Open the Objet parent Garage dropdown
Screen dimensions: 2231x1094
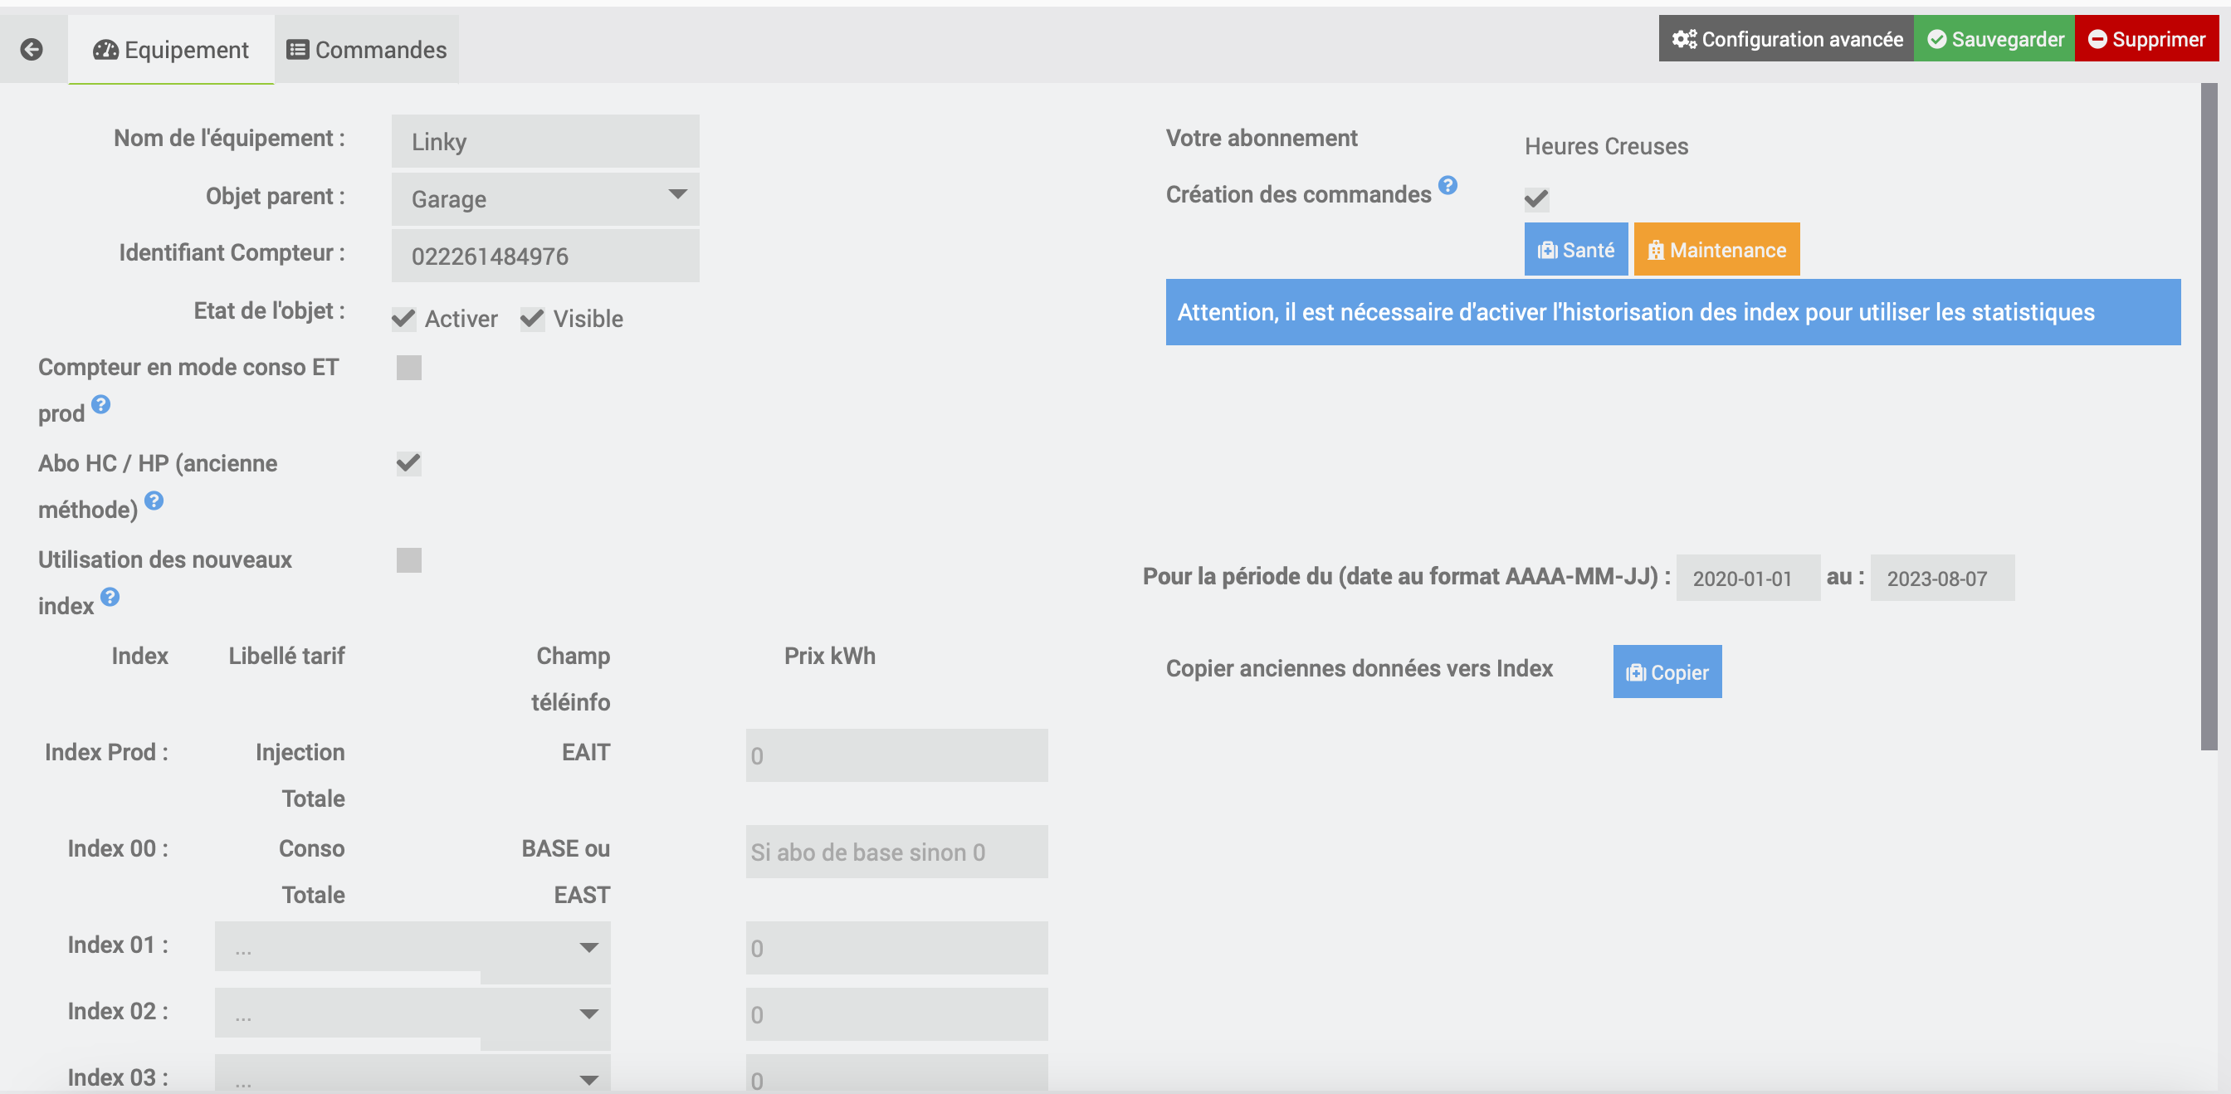[544, 198]
